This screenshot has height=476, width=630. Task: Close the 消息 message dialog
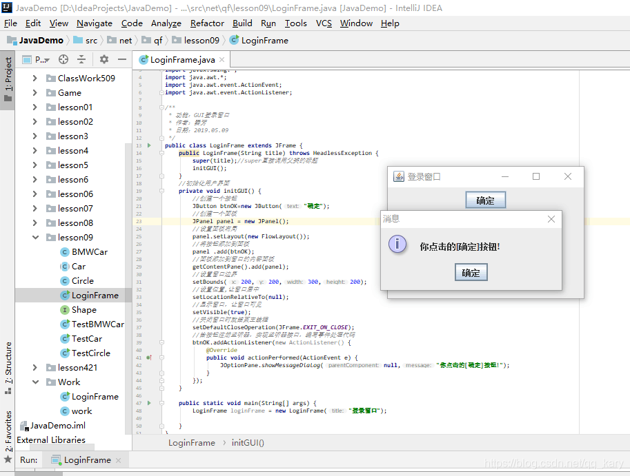pos(551,219)
